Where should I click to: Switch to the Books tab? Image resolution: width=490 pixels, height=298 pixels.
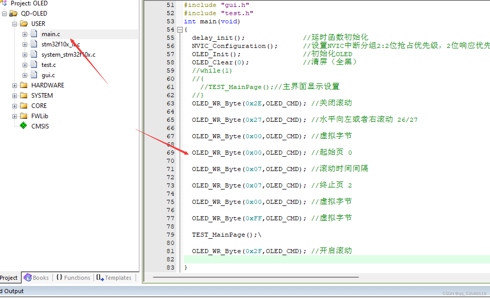pyautogui.click(x=36, y=277)
